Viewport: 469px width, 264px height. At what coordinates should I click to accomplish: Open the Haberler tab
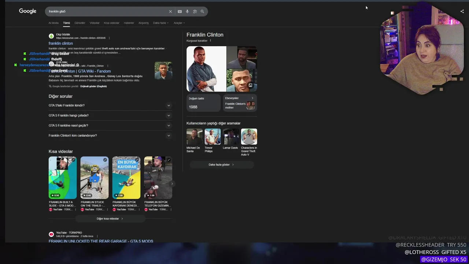129,23
